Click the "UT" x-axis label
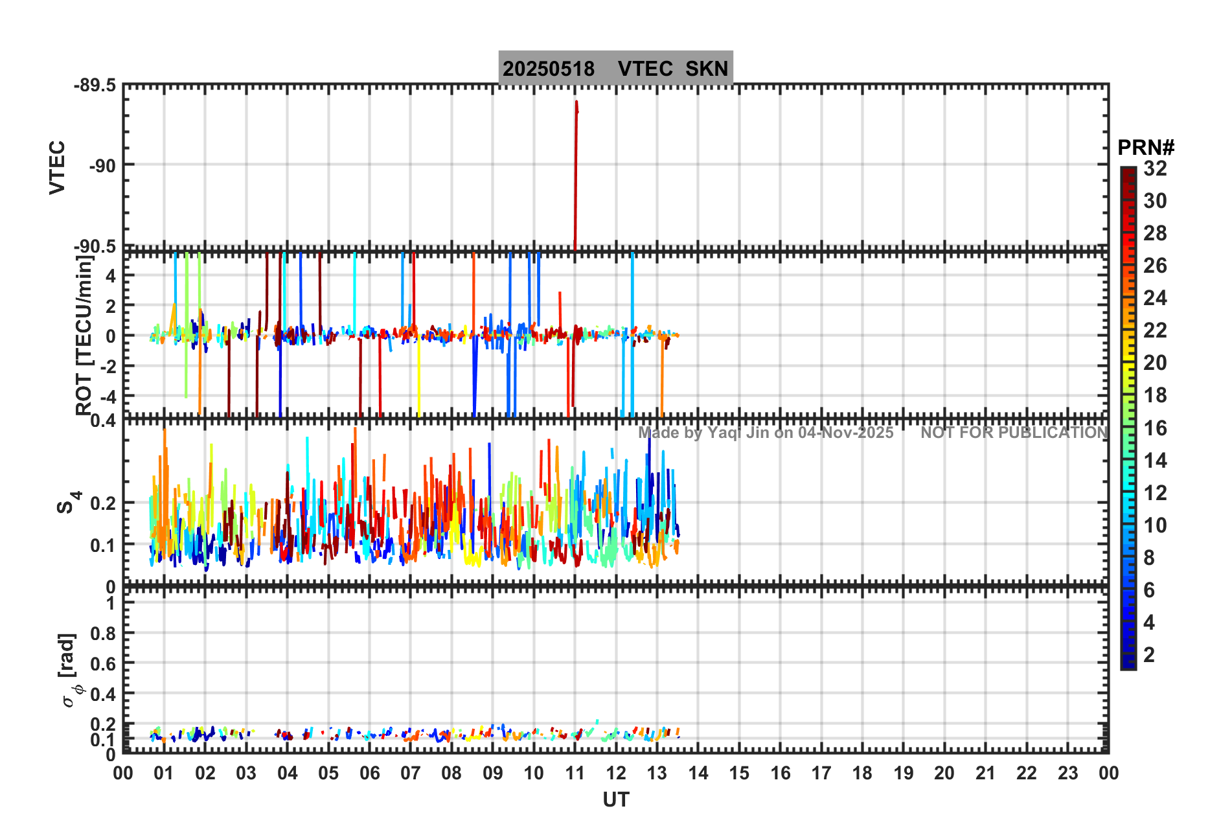This screenshot has height=837, width=1232. tap(615, 800)
